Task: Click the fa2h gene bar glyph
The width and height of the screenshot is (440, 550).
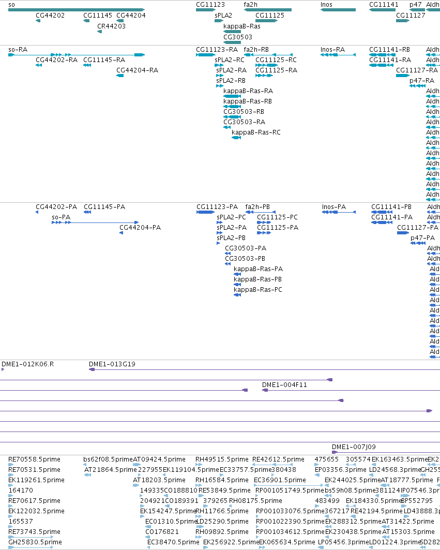Action: click(267, 10)
